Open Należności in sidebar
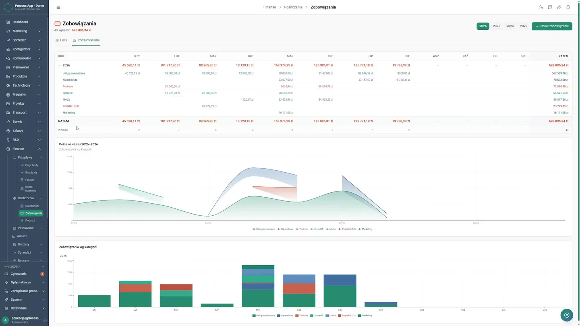The height and width of the screenshot is (326, 580). pyautogui.click(x=31, y=206)
